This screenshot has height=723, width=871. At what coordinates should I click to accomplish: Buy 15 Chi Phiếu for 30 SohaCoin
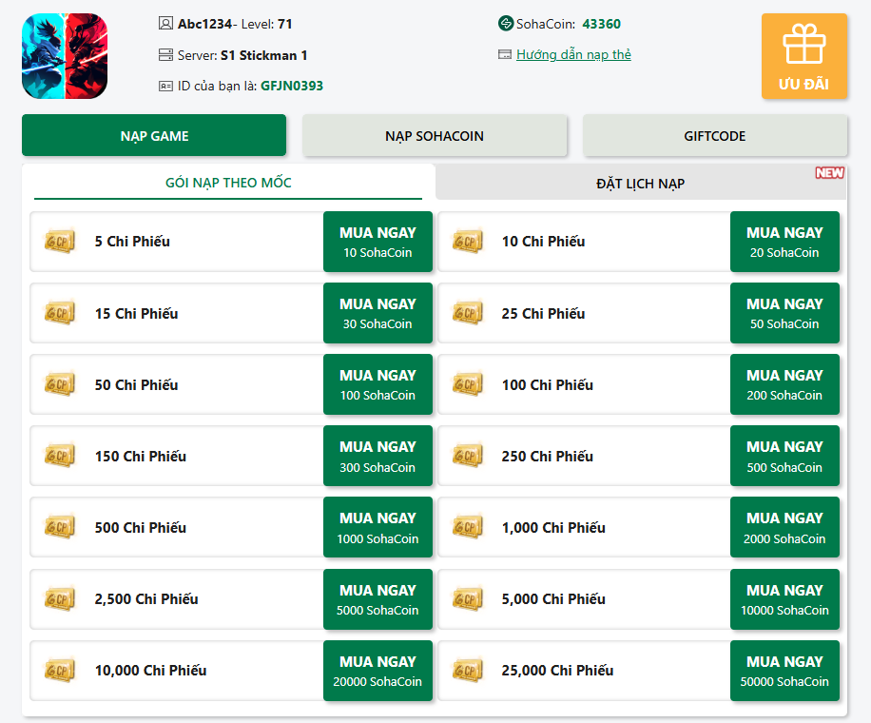coord(377,313)
